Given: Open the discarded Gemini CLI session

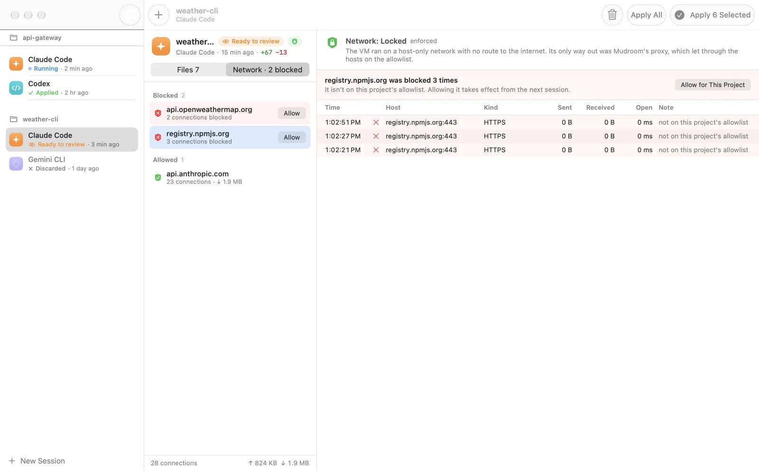Looking at the screenshot, I should (x=72, y=163).
